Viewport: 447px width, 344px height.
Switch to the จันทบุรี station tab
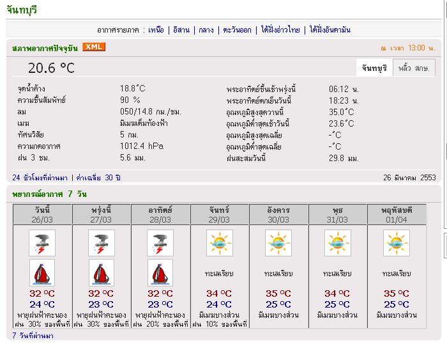(374, 68)
